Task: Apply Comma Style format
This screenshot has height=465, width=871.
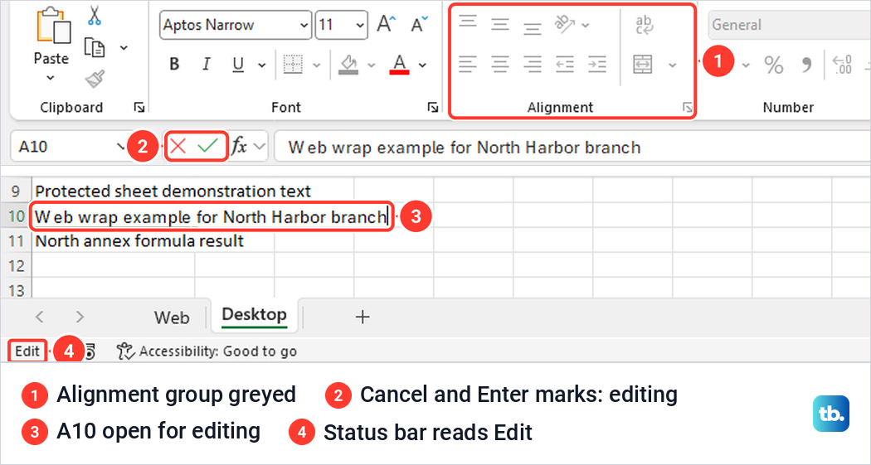Action: 806,65
